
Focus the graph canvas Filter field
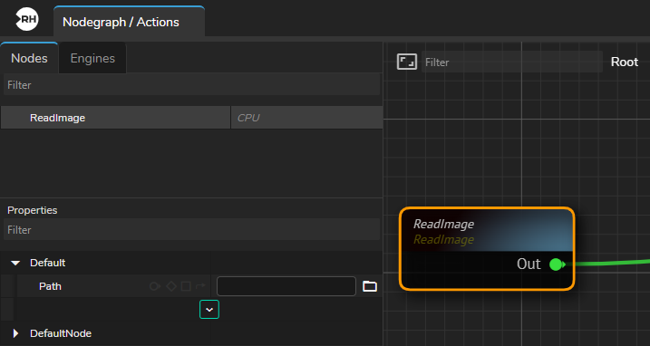click(x=512, y=62)
